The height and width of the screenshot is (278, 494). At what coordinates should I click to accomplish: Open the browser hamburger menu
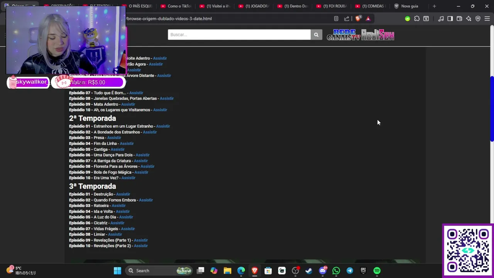487,19
